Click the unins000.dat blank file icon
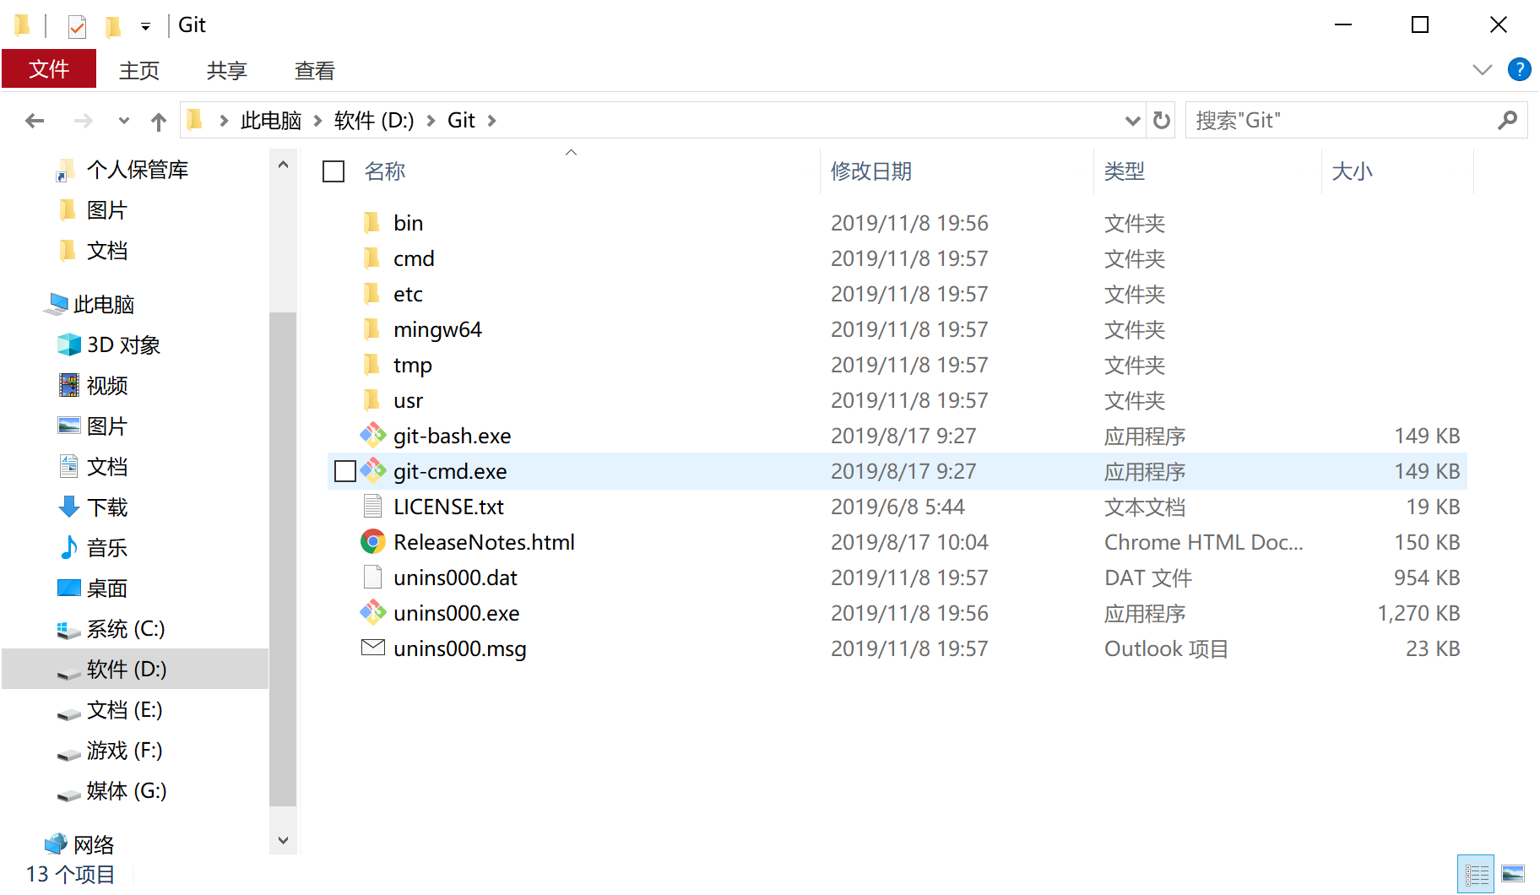The height and width of the screenshot is (895, 1540). coord(372,578)
